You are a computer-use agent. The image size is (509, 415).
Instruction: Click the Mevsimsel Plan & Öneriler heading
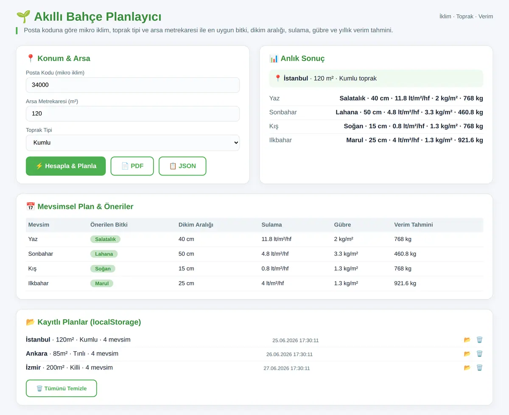80,206
